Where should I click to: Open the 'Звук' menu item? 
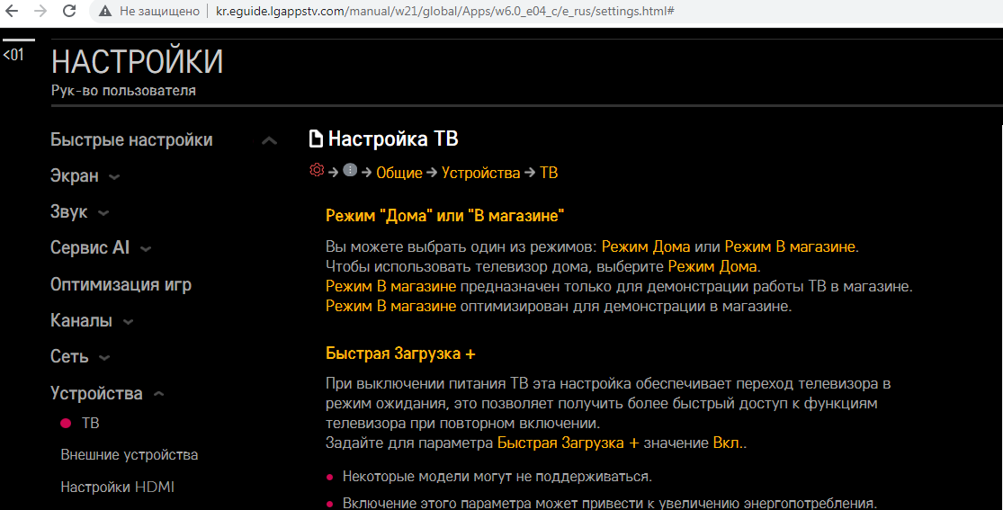click(68, 211)
